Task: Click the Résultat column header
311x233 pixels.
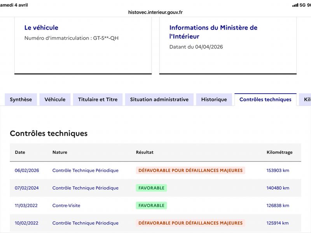Action: click(145, 152)
